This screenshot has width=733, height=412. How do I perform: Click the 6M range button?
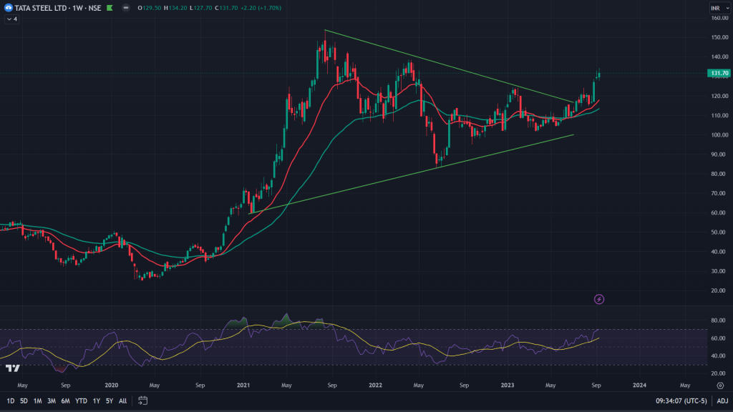(x=64, y=401)
